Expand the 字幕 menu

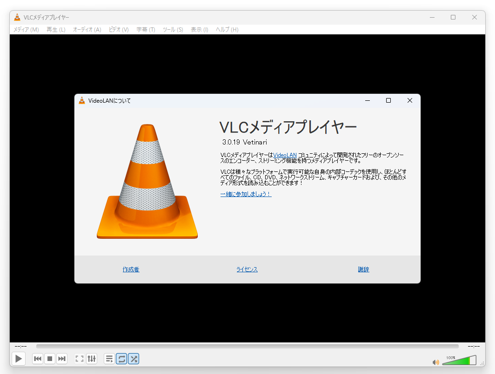tap(145, 29)
